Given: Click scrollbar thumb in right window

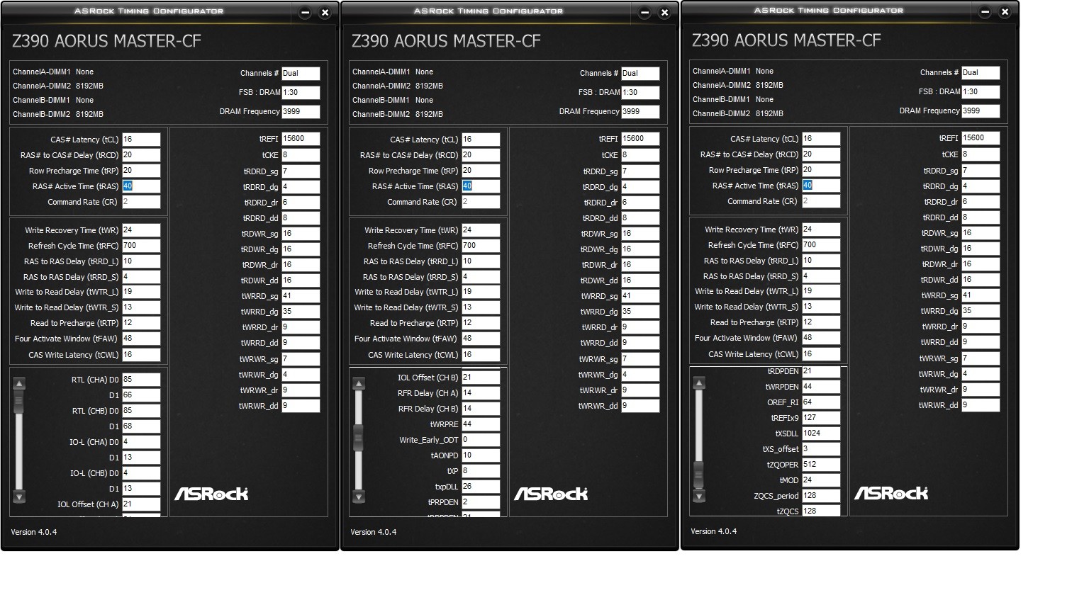Looking at the screenshot, I should 699,475.
